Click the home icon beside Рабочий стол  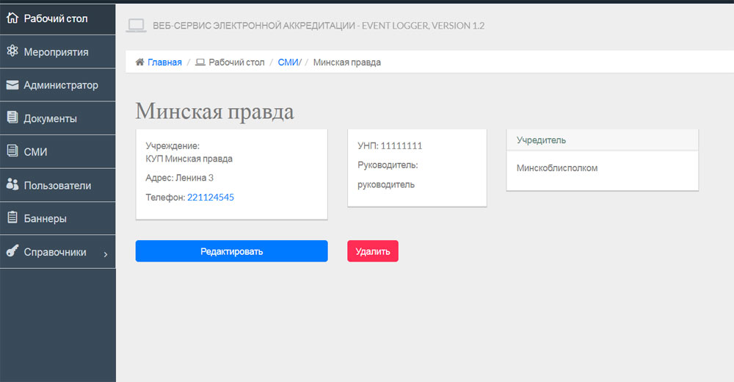(12, 18)
